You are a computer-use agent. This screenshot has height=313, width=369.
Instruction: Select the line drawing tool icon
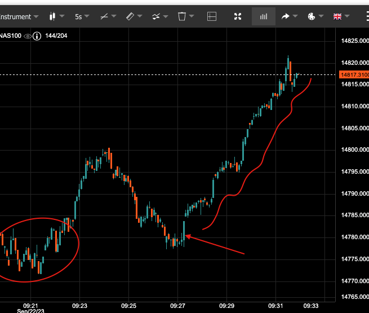click(104, 16)
